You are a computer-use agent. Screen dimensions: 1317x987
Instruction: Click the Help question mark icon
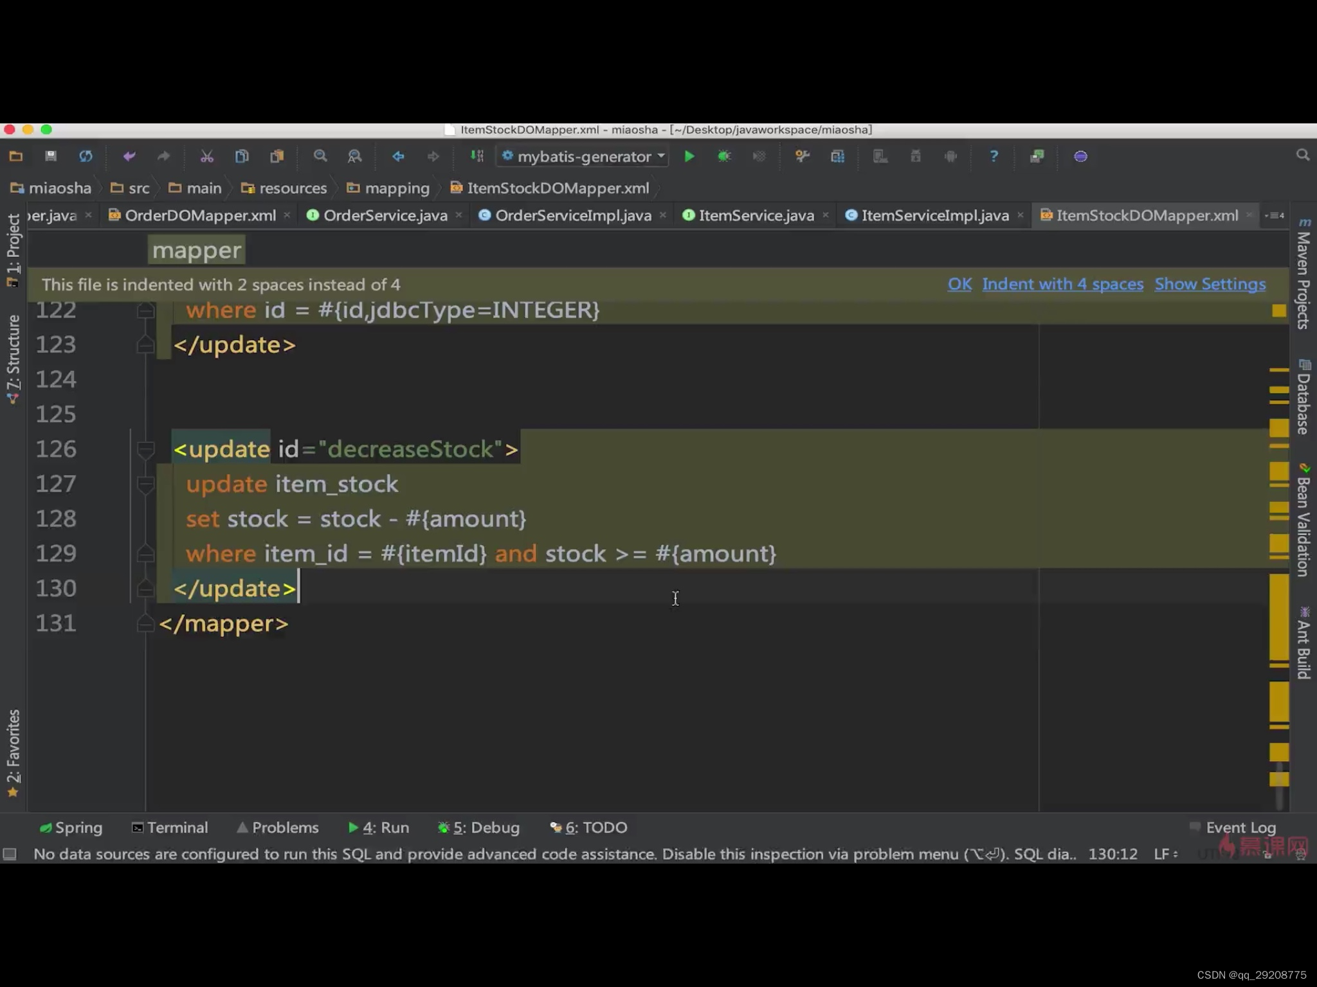(x=994, y=156)
